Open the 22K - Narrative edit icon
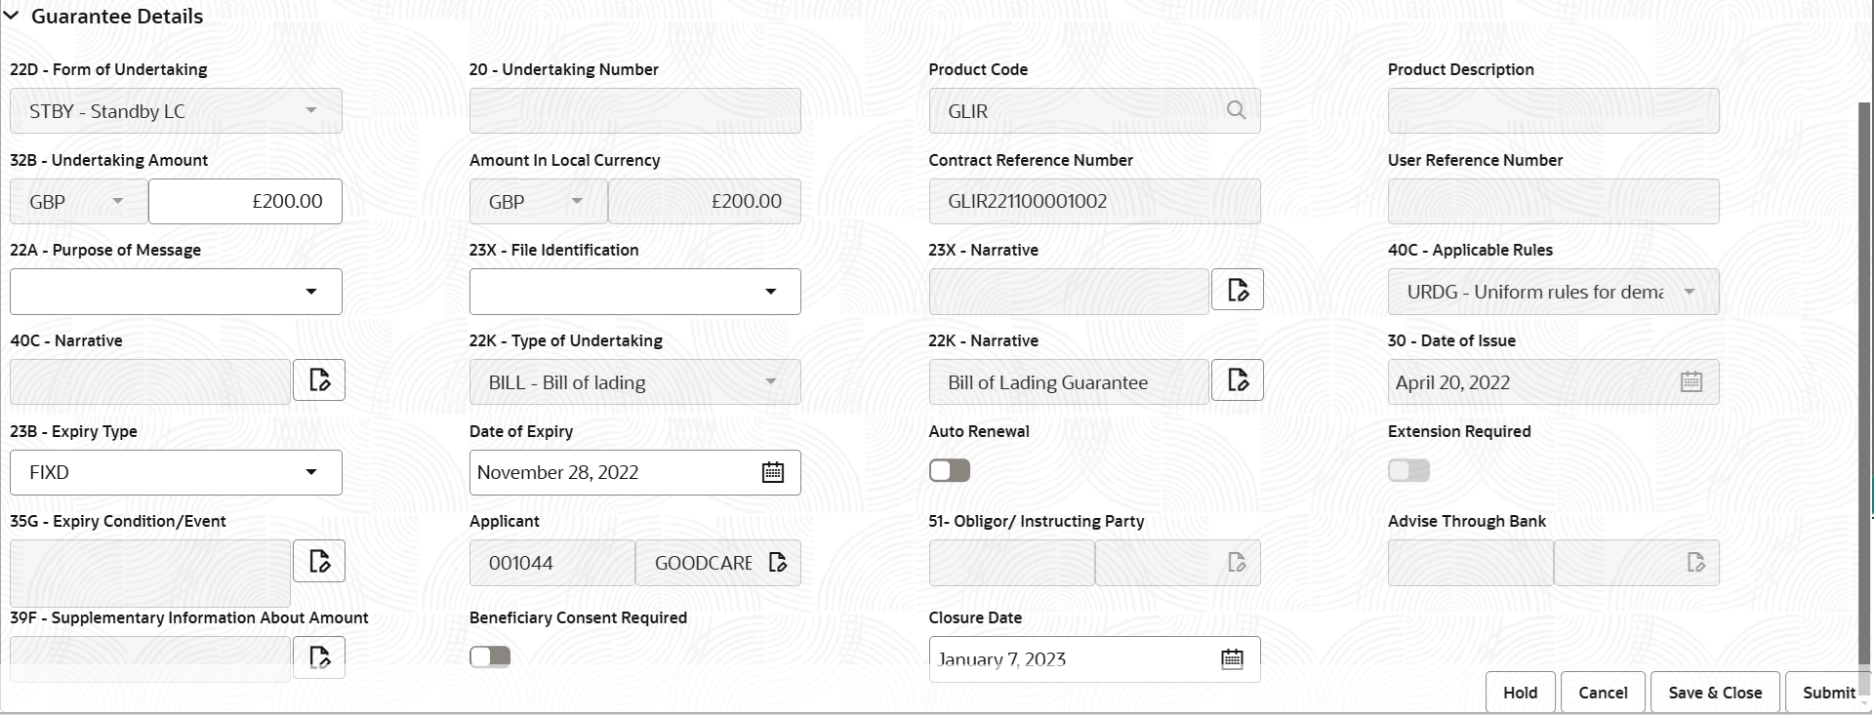This screenshot has height=715, width=1874. (1238, 380)
